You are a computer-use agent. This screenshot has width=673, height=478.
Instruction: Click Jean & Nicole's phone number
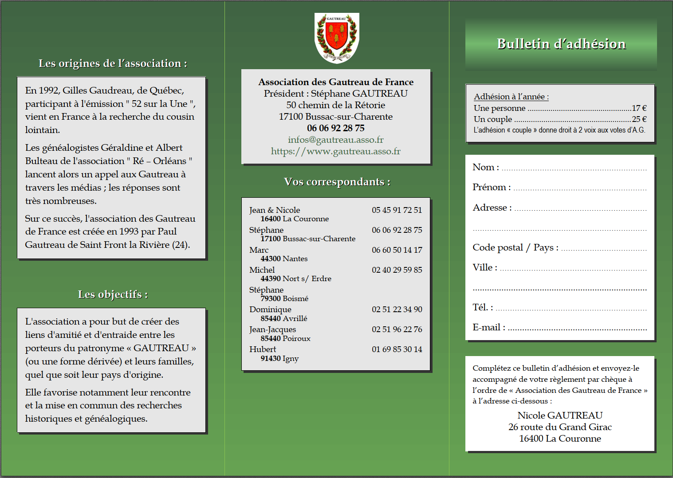point(397,210)
